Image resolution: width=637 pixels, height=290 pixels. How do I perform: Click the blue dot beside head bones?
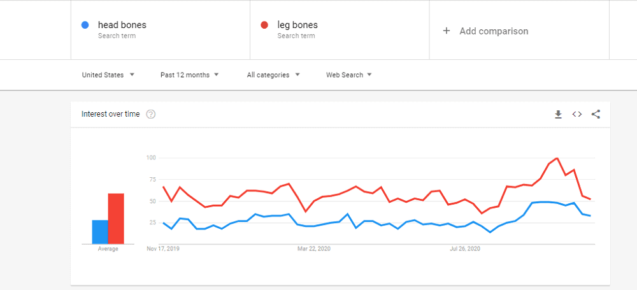click(85, 25)
